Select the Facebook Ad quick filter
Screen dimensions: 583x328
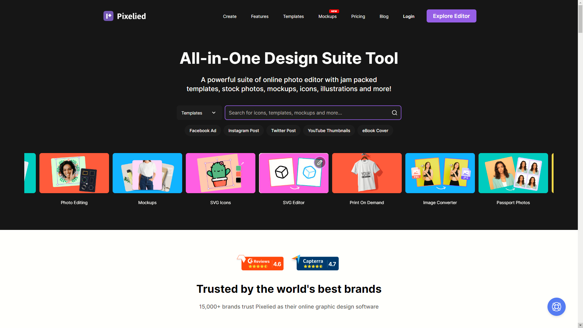(x=203, y=131)
